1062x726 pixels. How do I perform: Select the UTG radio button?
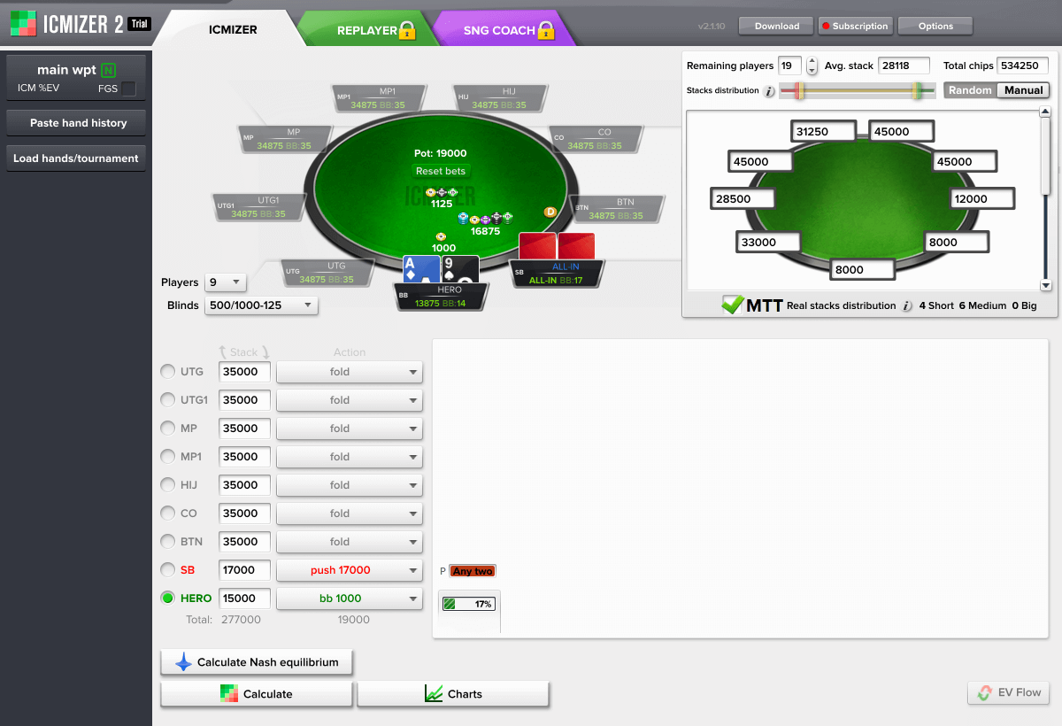click(x=167, y=372)
